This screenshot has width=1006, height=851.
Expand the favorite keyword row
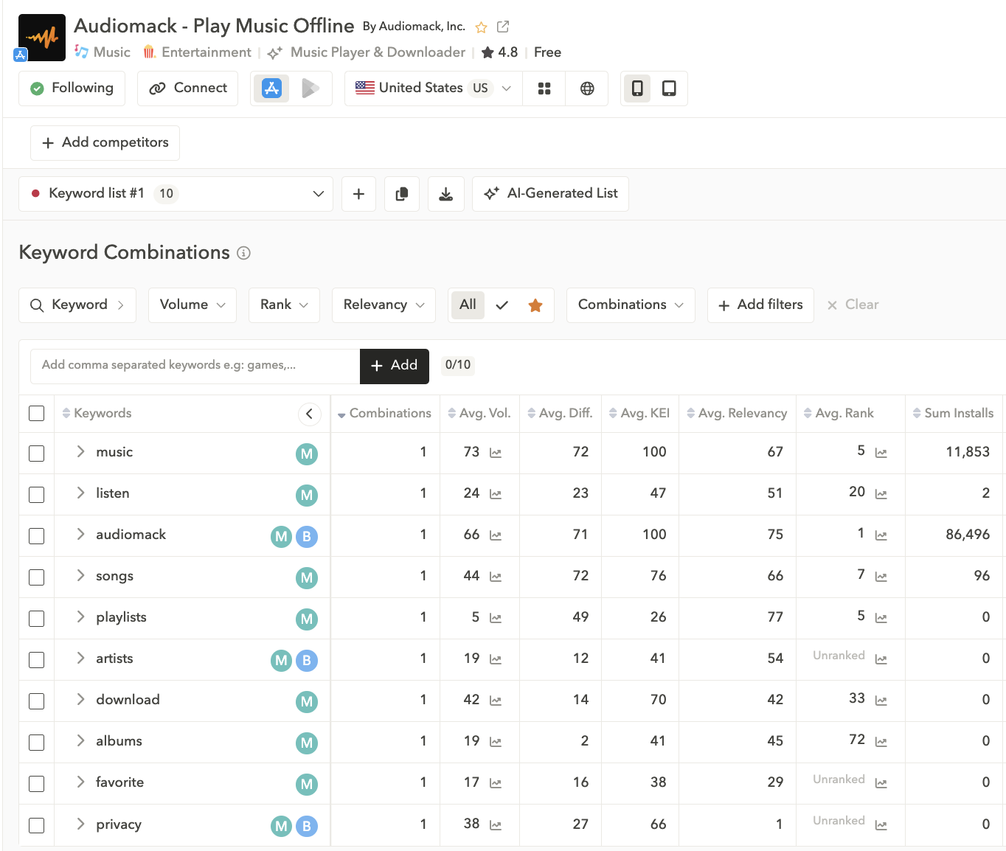click(80, 782)
